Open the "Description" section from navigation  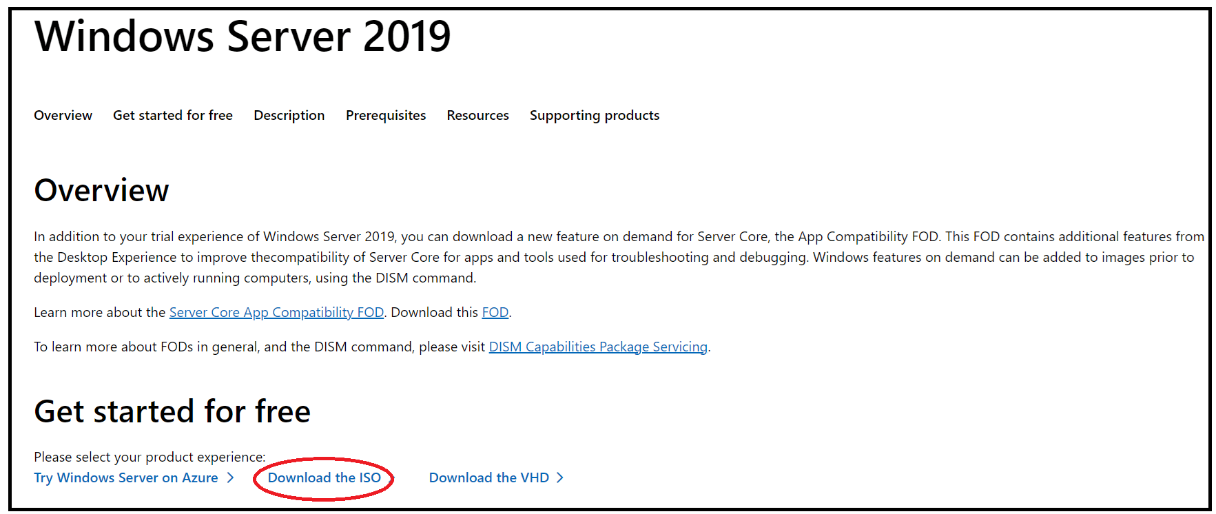(x=289, y=115)
